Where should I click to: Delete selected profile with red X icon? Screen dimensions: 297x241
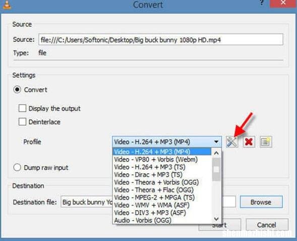click(x=249, y=142)
